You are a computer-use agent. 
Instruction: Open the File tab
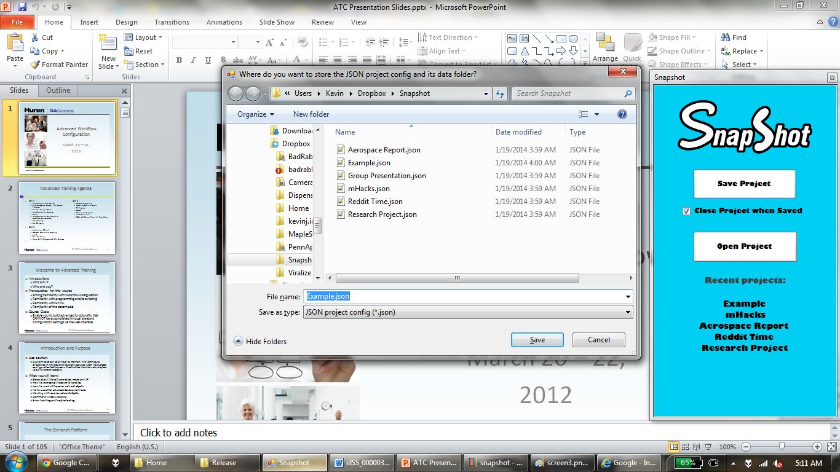(17, 22)
